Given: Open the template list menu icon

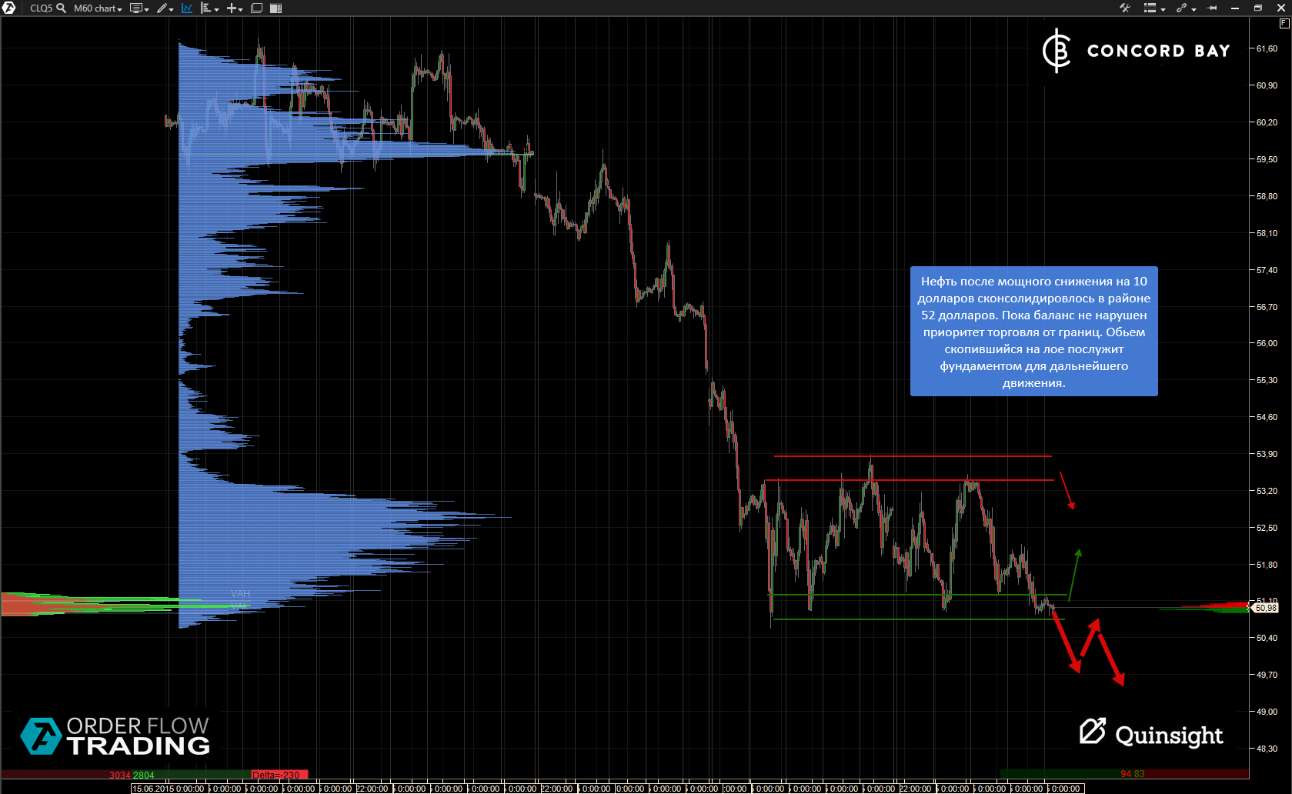Looking at the screenshot, I should tap(1153, 8).
